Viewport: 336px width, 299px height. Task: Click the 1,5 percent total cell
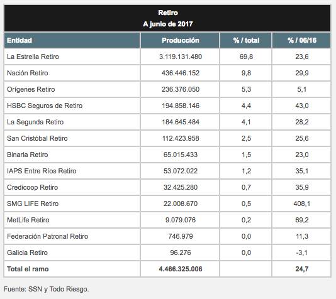(246, 155)
